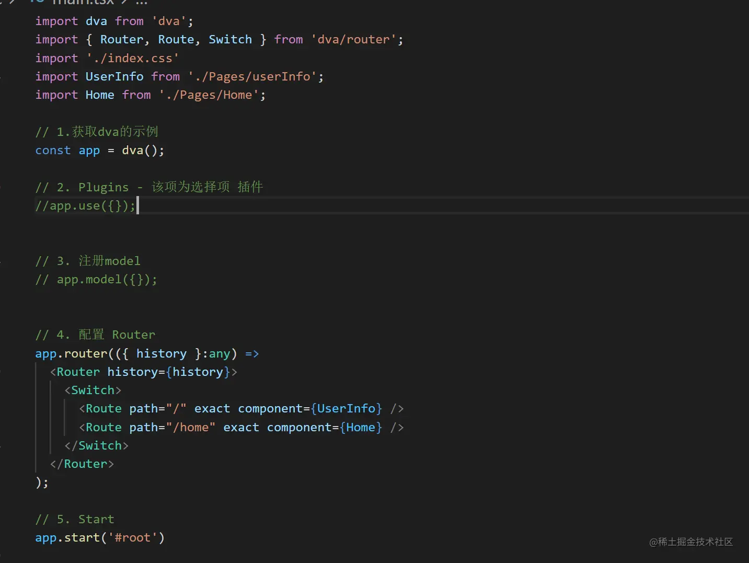The width and height of the screenshot is (749, 563).
Task: Click the main.tsx breadcrumb label
Action: [84, 3]
